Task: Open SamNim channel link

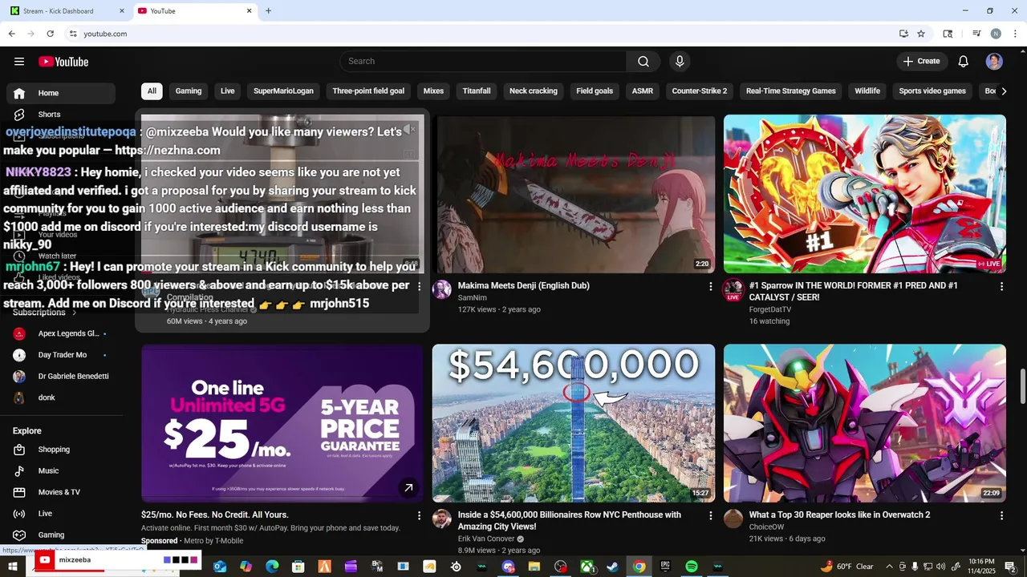Action: 473,297
